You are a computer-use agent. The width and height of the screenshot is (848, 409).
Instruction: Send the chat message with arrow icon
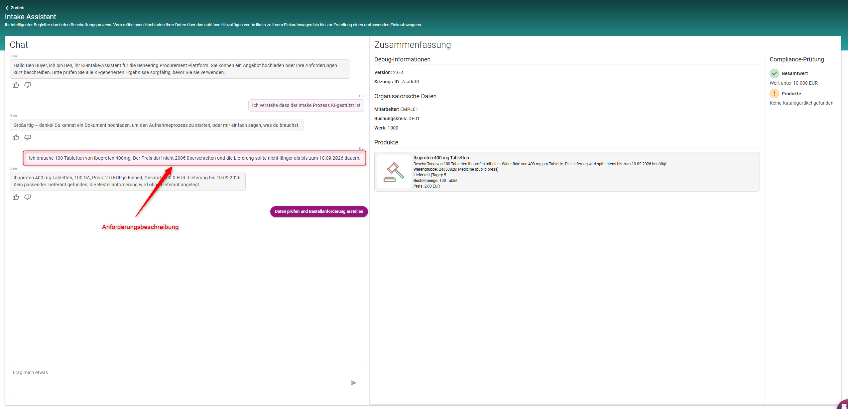(354, 383)
